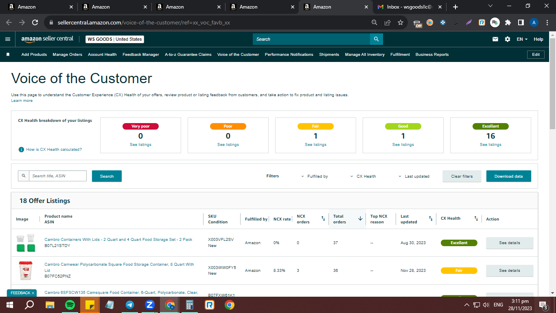Go back using the browser back arrow

coord(9,22)
